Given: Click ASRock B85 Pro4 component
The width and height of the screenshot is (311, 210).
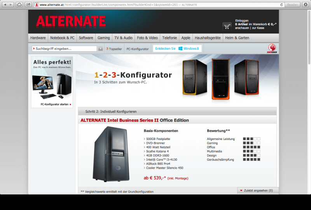Looking at the screenshot, I should pyautogui.click(x=158, y=164).
